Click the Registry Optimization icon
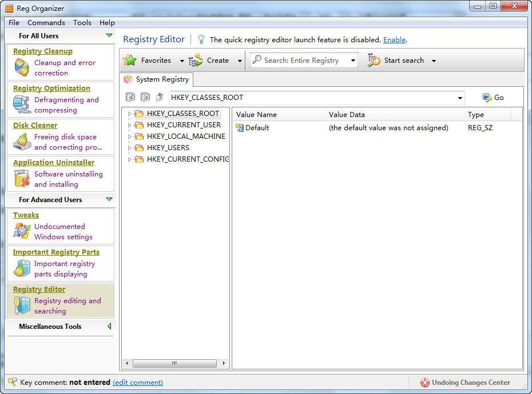The width and height of the screenshot is (532, 394). pos(22,104)
